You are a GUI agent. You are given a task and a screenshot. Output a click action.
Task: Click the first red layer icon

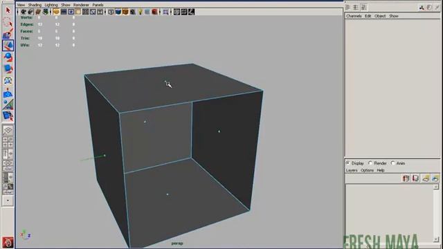click(406, 178)
